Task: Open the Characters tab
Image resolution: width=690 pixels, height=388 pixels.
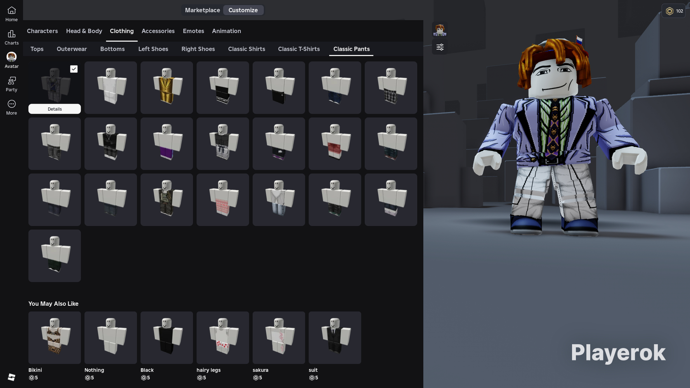Action: click(x=42, y=31)
